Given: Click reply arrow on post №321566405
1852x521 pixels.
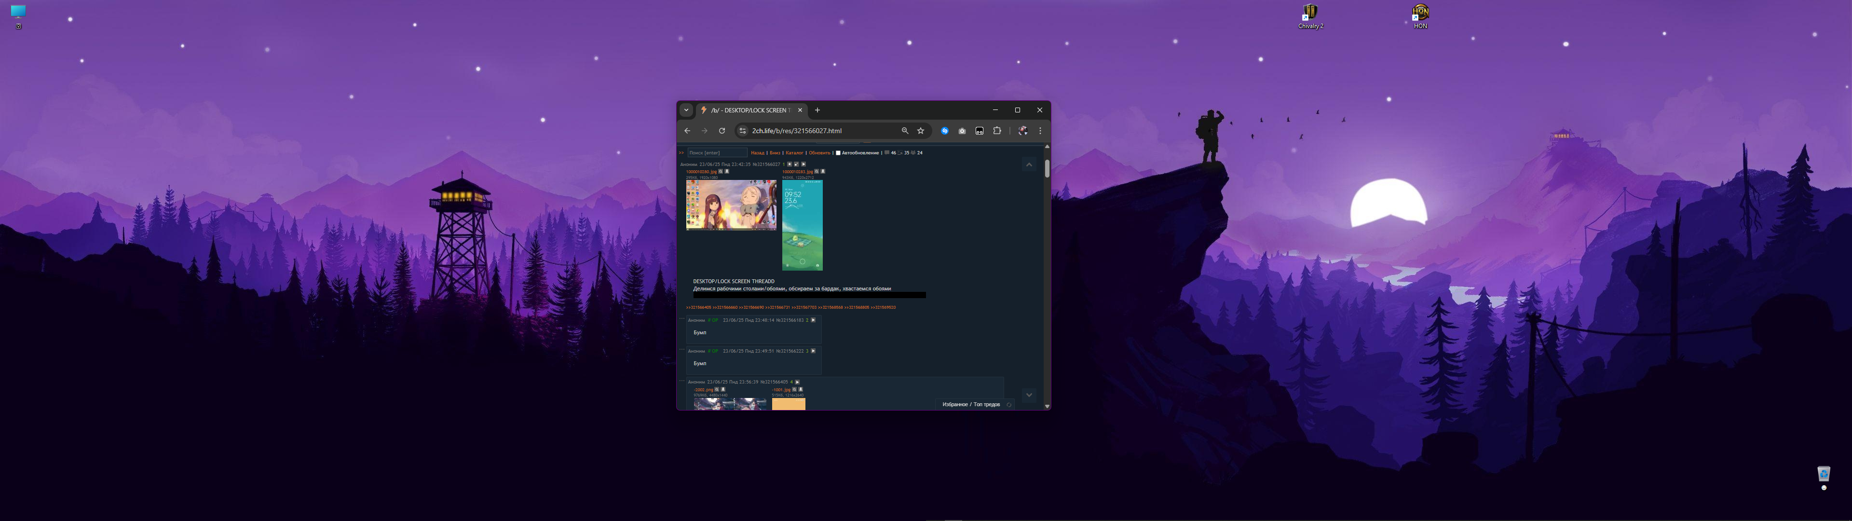Looking at the screenshot, I should tap(797, 382).
